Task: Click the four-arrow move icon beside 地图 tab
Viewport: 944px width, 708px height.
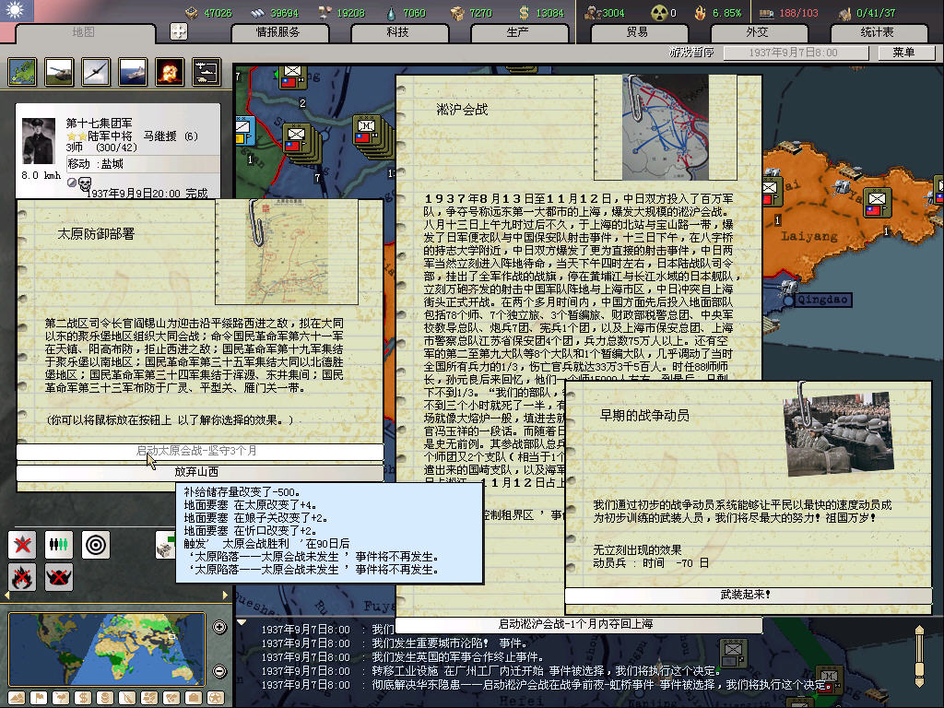Action: click(x=179, y=31)
